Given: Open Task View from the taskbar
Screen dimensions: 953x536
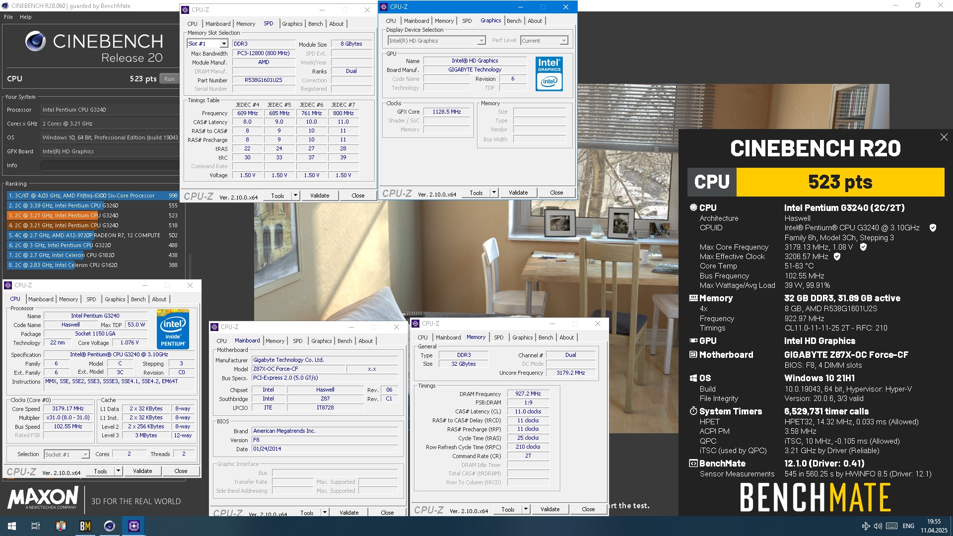Looking at the screenshot, I should point(36,526).
